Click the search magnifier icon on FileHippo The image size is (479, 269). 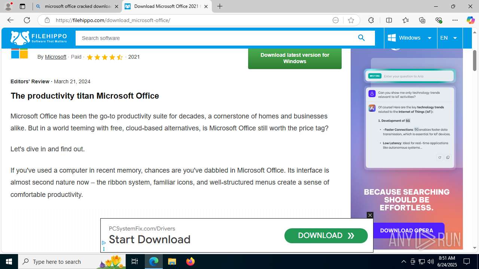pyautogui.click(x=361, y=38)
